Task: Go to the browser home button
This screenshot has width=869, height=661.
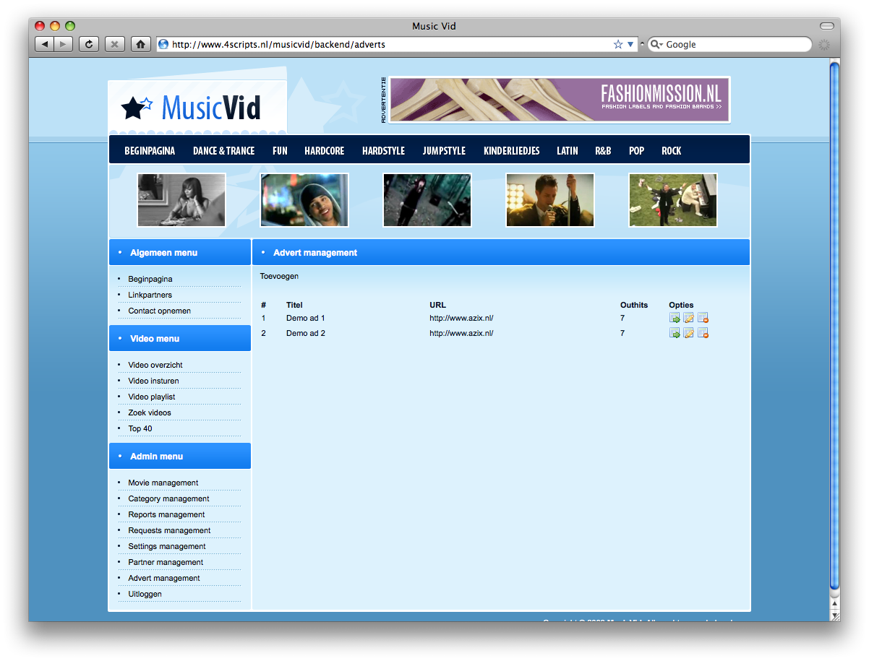Action: (140, 44)
